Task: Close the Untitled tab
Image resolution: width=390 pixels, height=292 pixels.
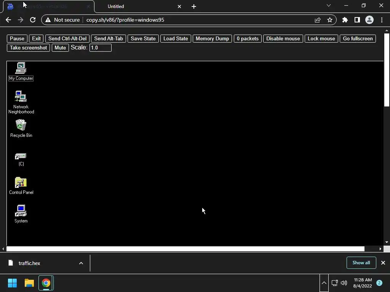Action: pos(179,6)
